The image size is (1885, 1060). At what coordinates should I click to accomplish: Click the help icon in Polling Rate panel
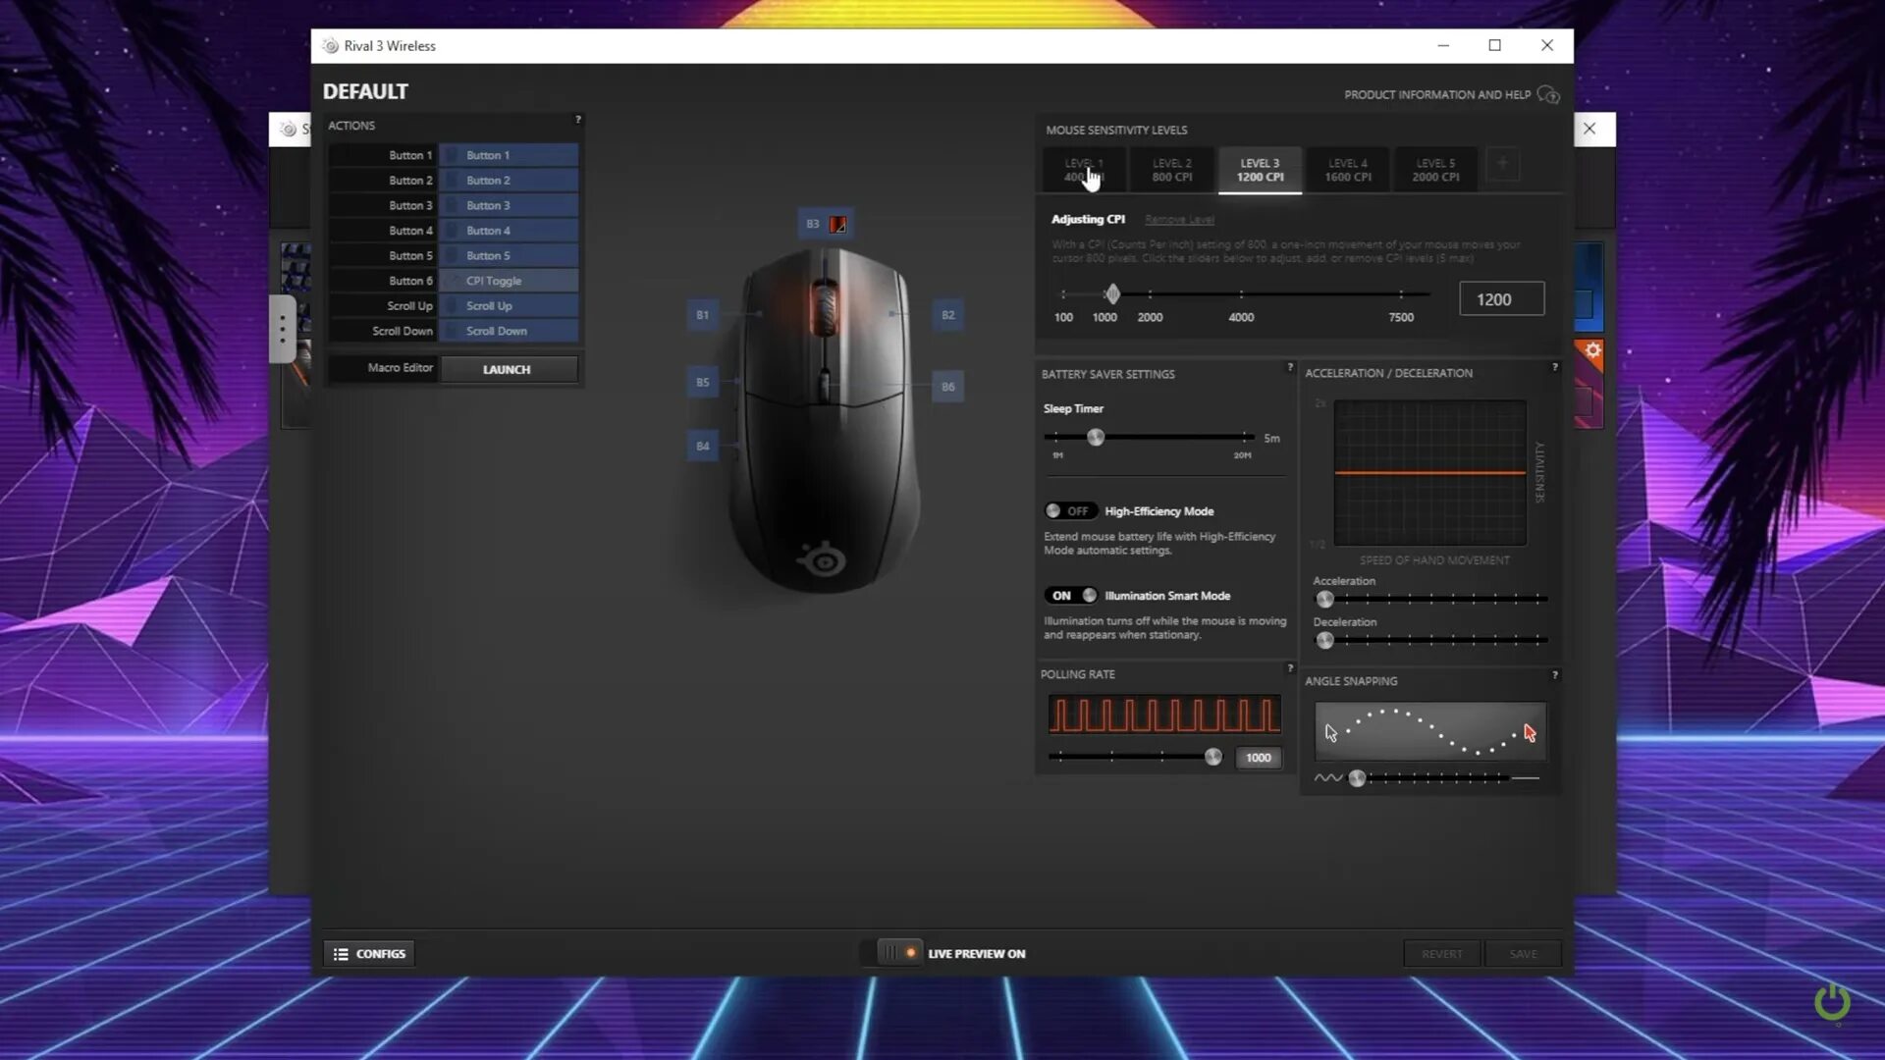pyautogui.click(x=1290, y=668)
